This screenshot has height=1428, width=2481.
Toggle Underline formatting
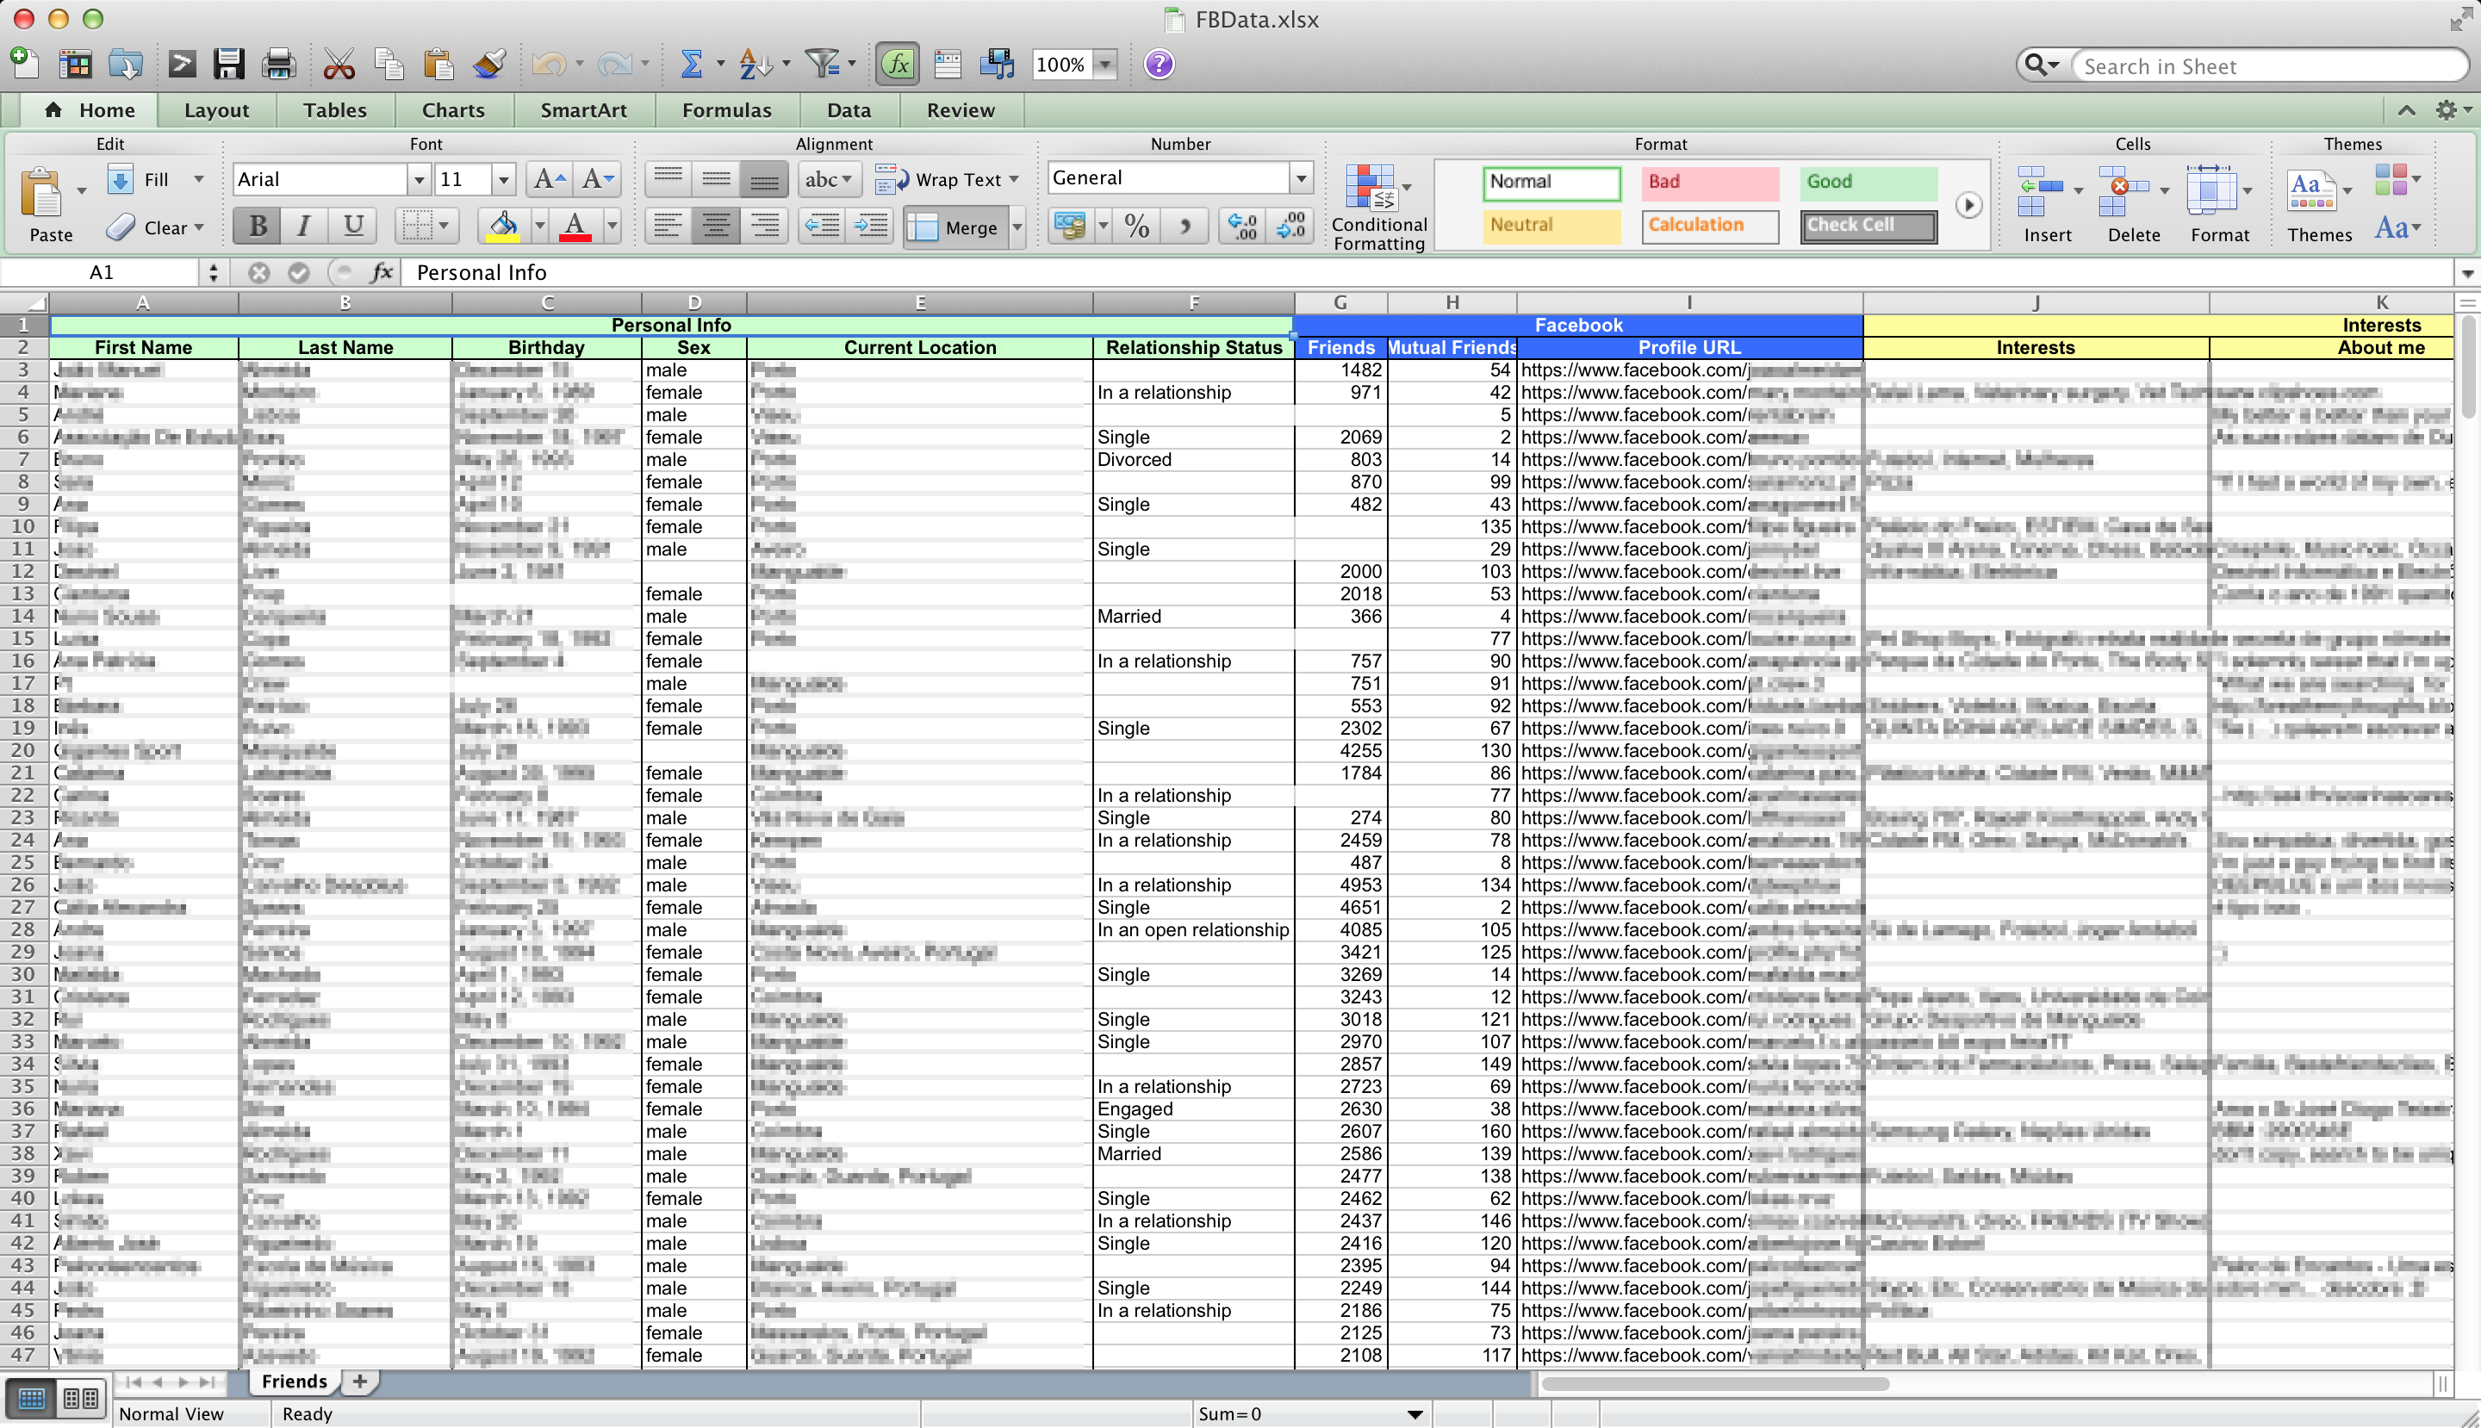click(x=353, y=227)
